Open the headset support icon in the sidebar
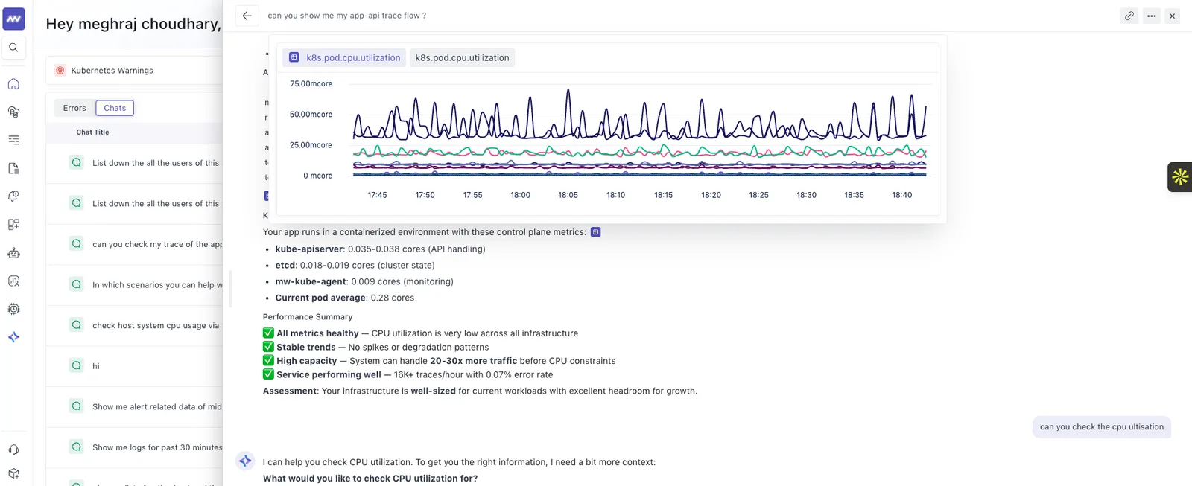The width and height of the screenshot is (1192, 486). pyautogui.click(x=13, y=450)
